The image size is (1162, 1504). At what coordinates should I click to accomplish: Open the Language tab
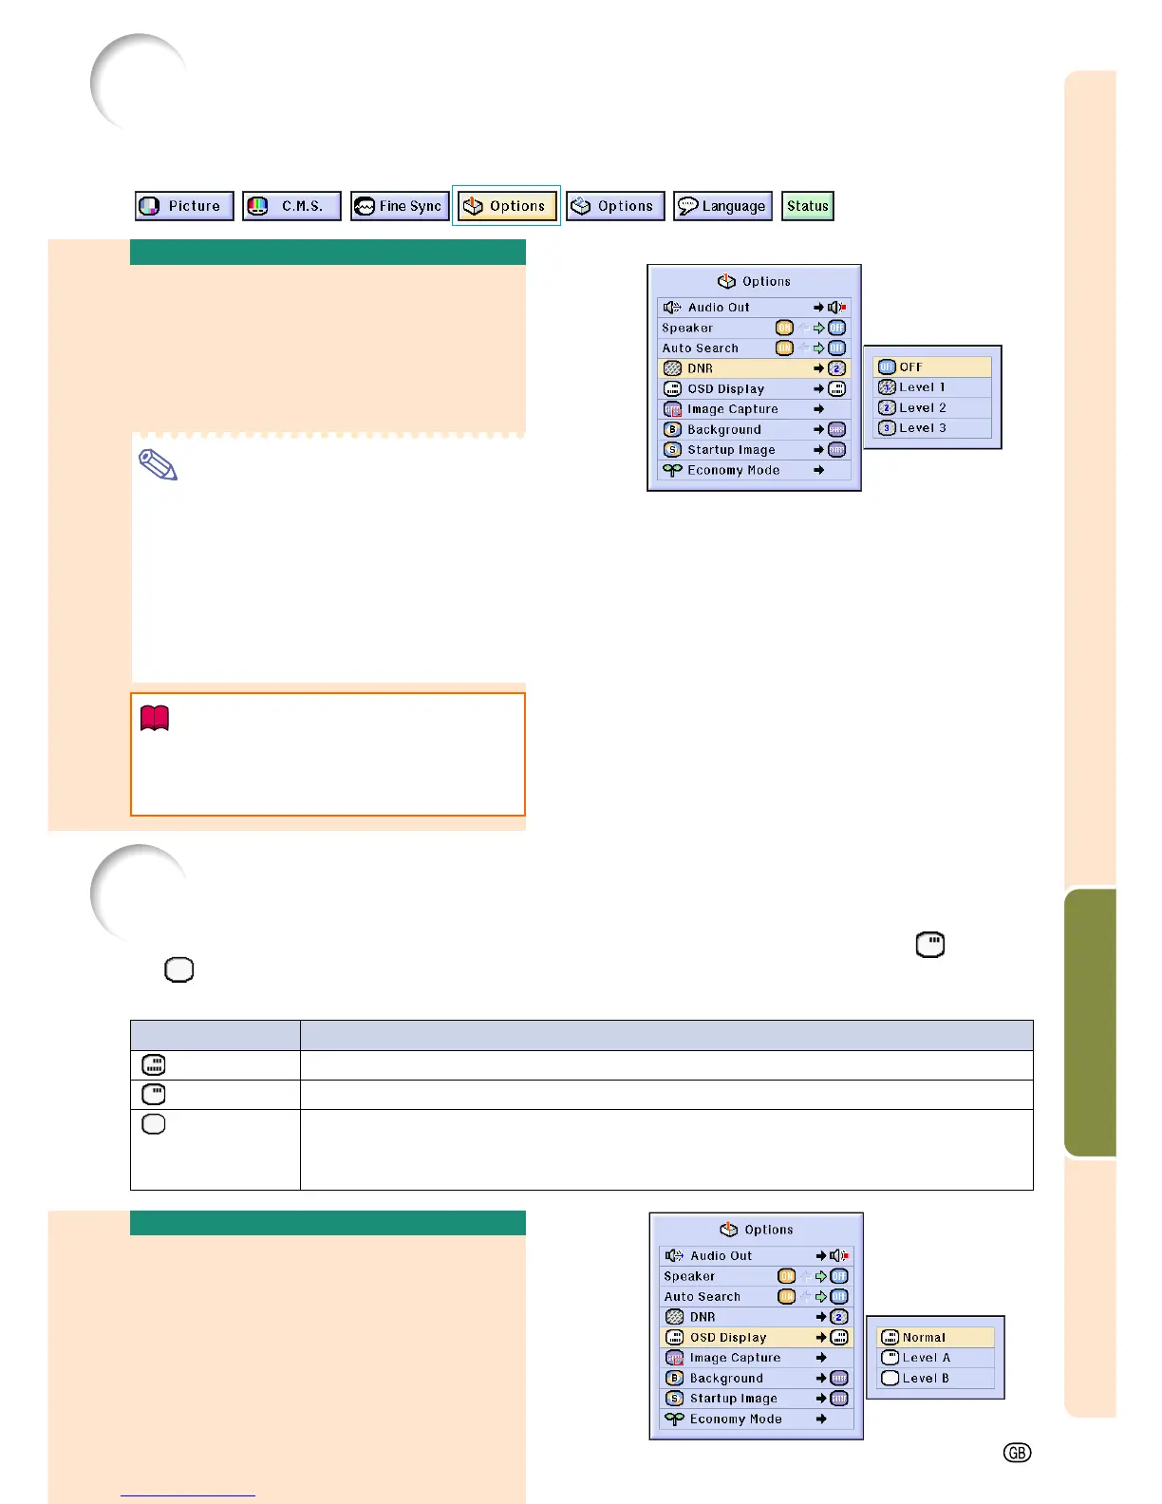tap(722, 206)
